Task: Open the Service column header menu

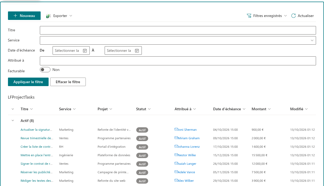Action: click(67, 109)
